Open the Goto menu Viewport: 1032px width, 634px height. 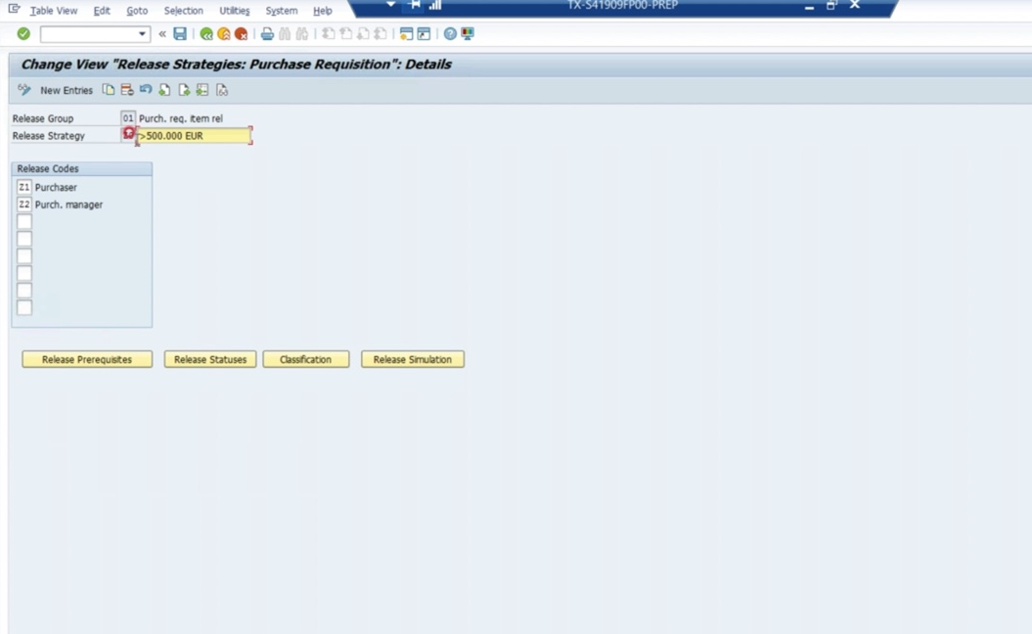137,11
